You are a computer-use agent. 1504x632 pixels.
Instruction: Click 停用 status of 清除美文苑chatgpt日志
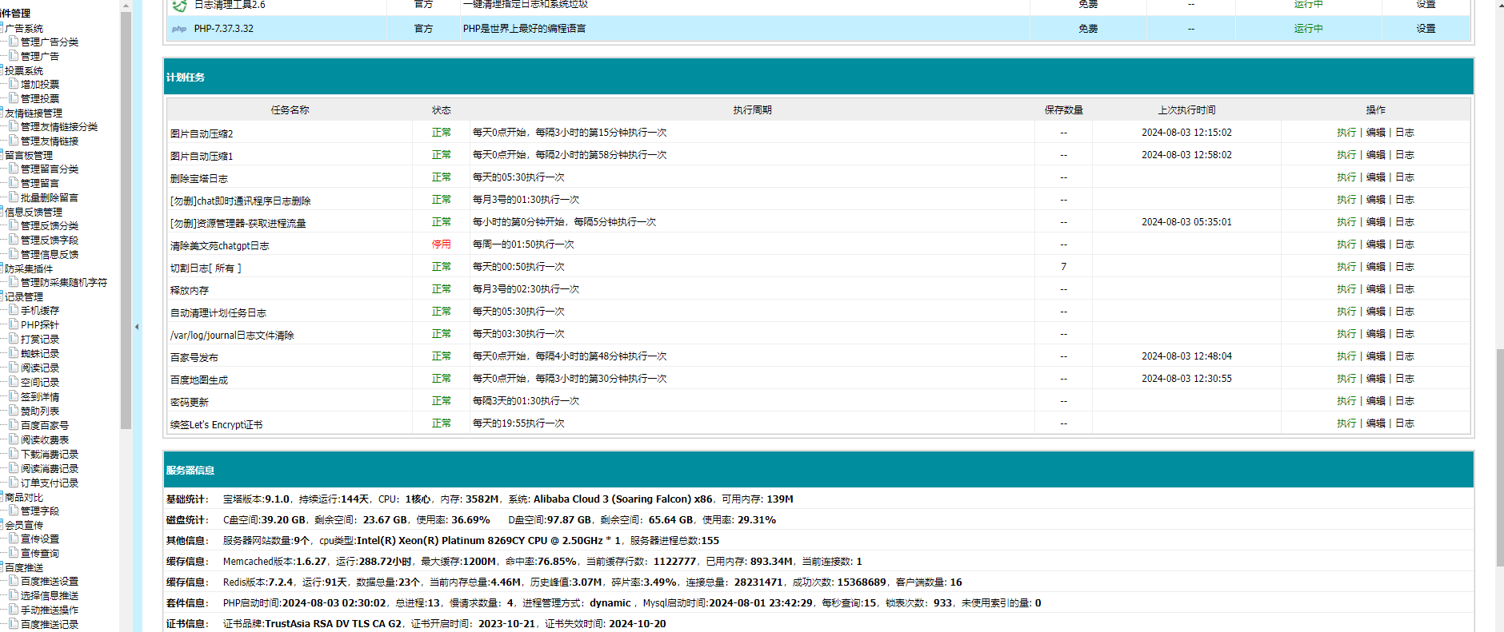coord(442,244)
